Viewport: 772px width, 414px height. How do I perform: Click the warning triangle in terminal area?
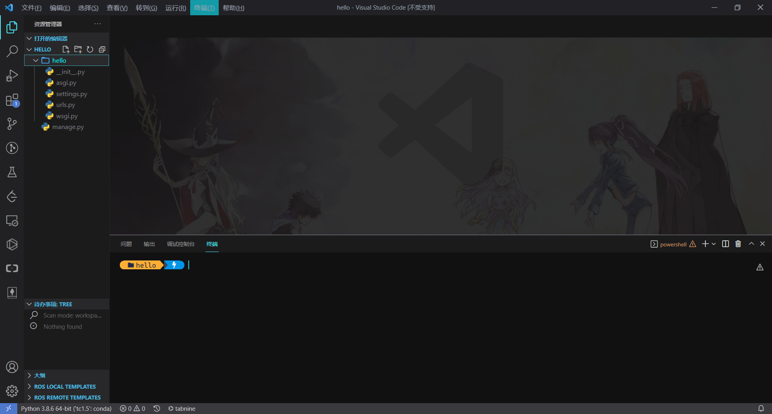tap(760, 267)
